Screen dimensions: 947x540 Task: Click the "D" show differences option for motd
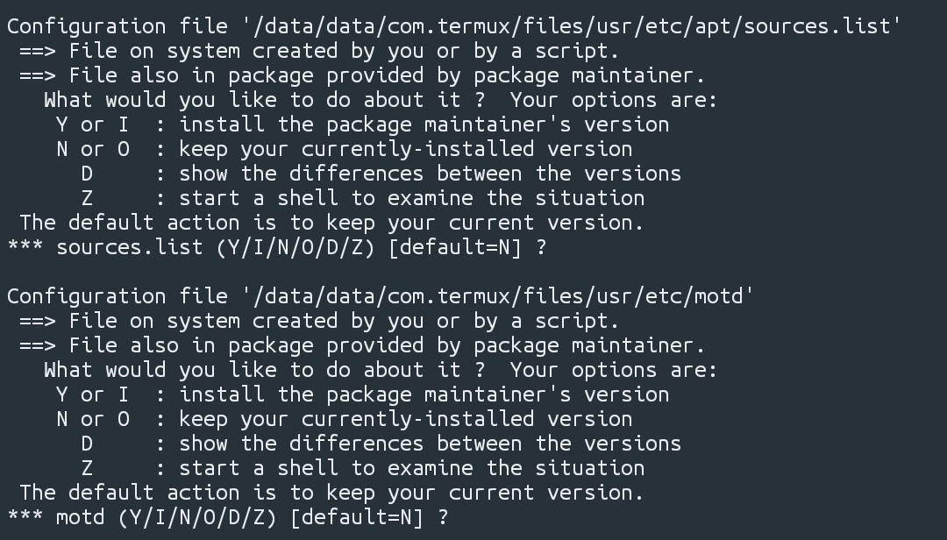pos(87,444)
